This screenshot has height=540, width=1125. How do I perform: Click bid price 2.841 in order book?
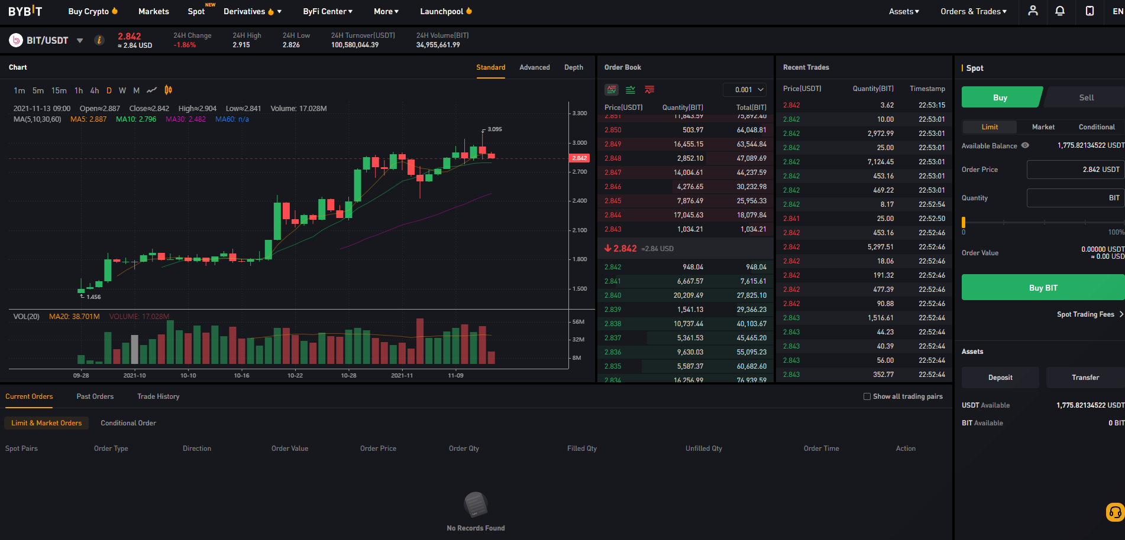613,281
